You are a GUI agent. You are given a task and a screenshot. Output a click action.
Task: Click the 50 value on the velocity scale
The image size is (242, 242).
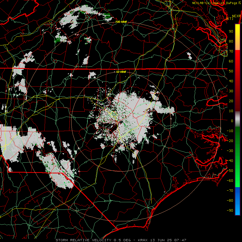231,71
